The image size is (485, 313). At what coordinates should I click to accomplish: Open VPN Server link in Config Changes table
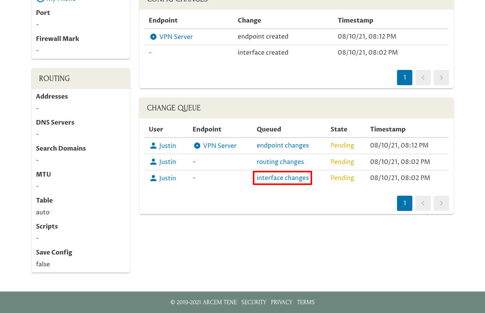point(176,37)
